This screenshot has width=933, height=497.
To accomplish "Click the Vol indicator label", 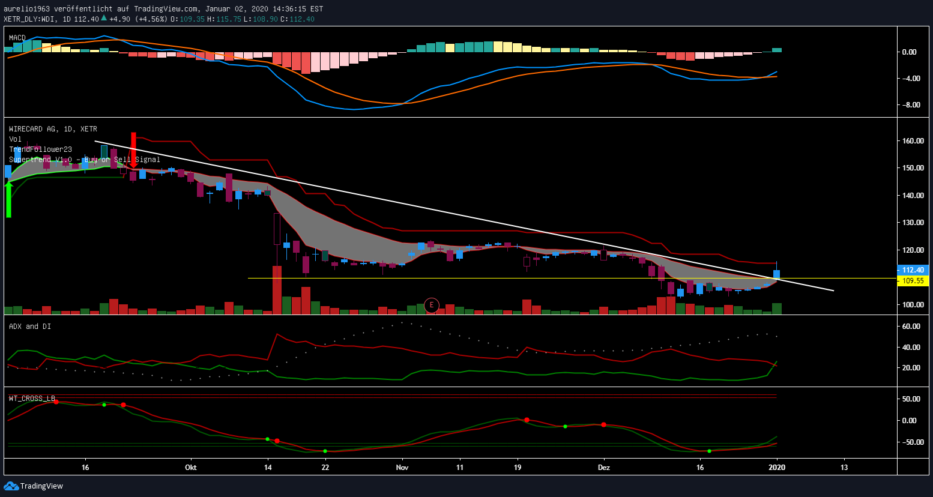I will point(15,139).
